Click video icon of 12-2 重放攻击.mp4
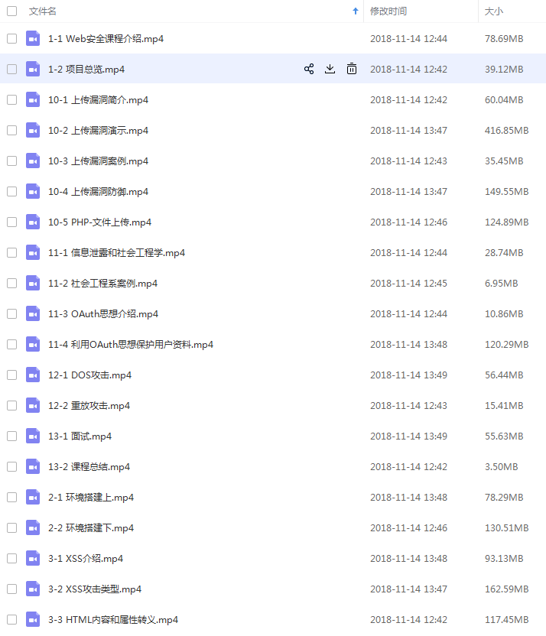Screen dimensions: 546x636 [33, 406]
